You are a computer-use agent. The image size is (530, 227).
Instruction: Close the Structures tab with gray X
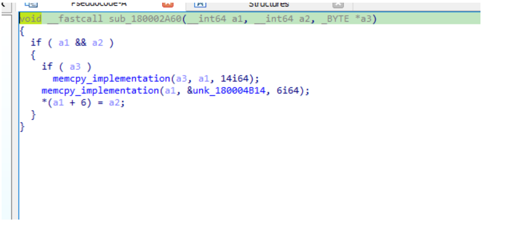point(338,4)
